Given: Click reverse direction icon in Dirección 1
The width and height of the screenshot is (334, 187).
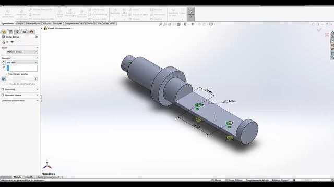Looking at the screenshot, I should (x=4, y=62).
